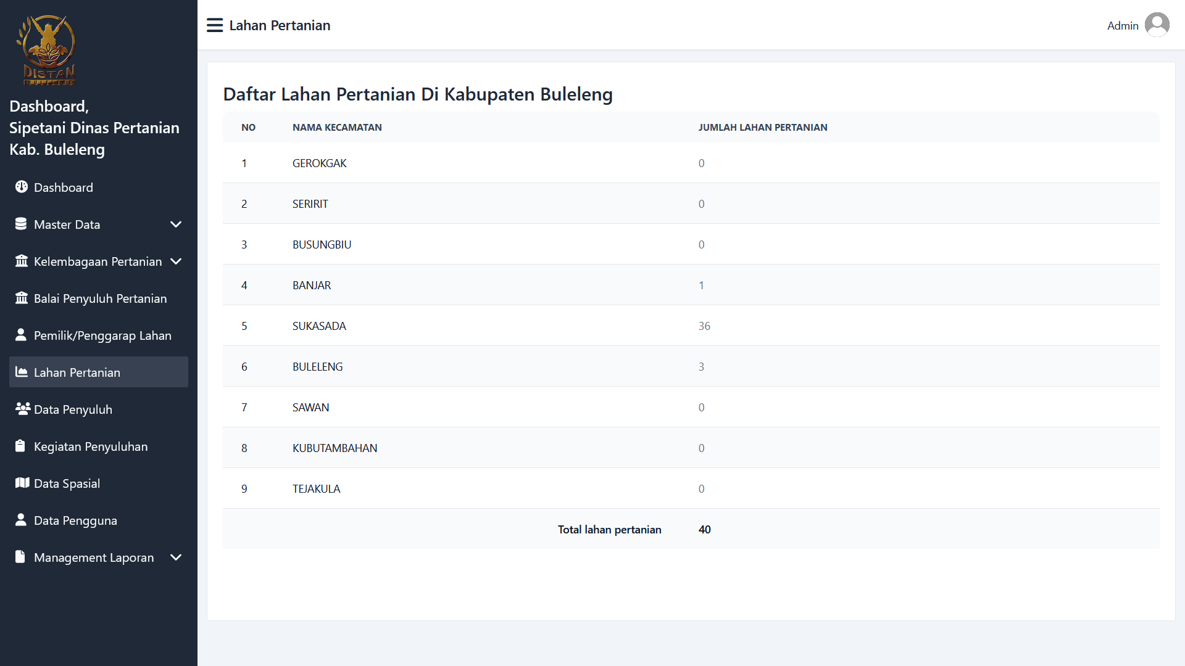
Task: Click the Master Data database icon
Action: pyautogui.click(x=21, y=224)
